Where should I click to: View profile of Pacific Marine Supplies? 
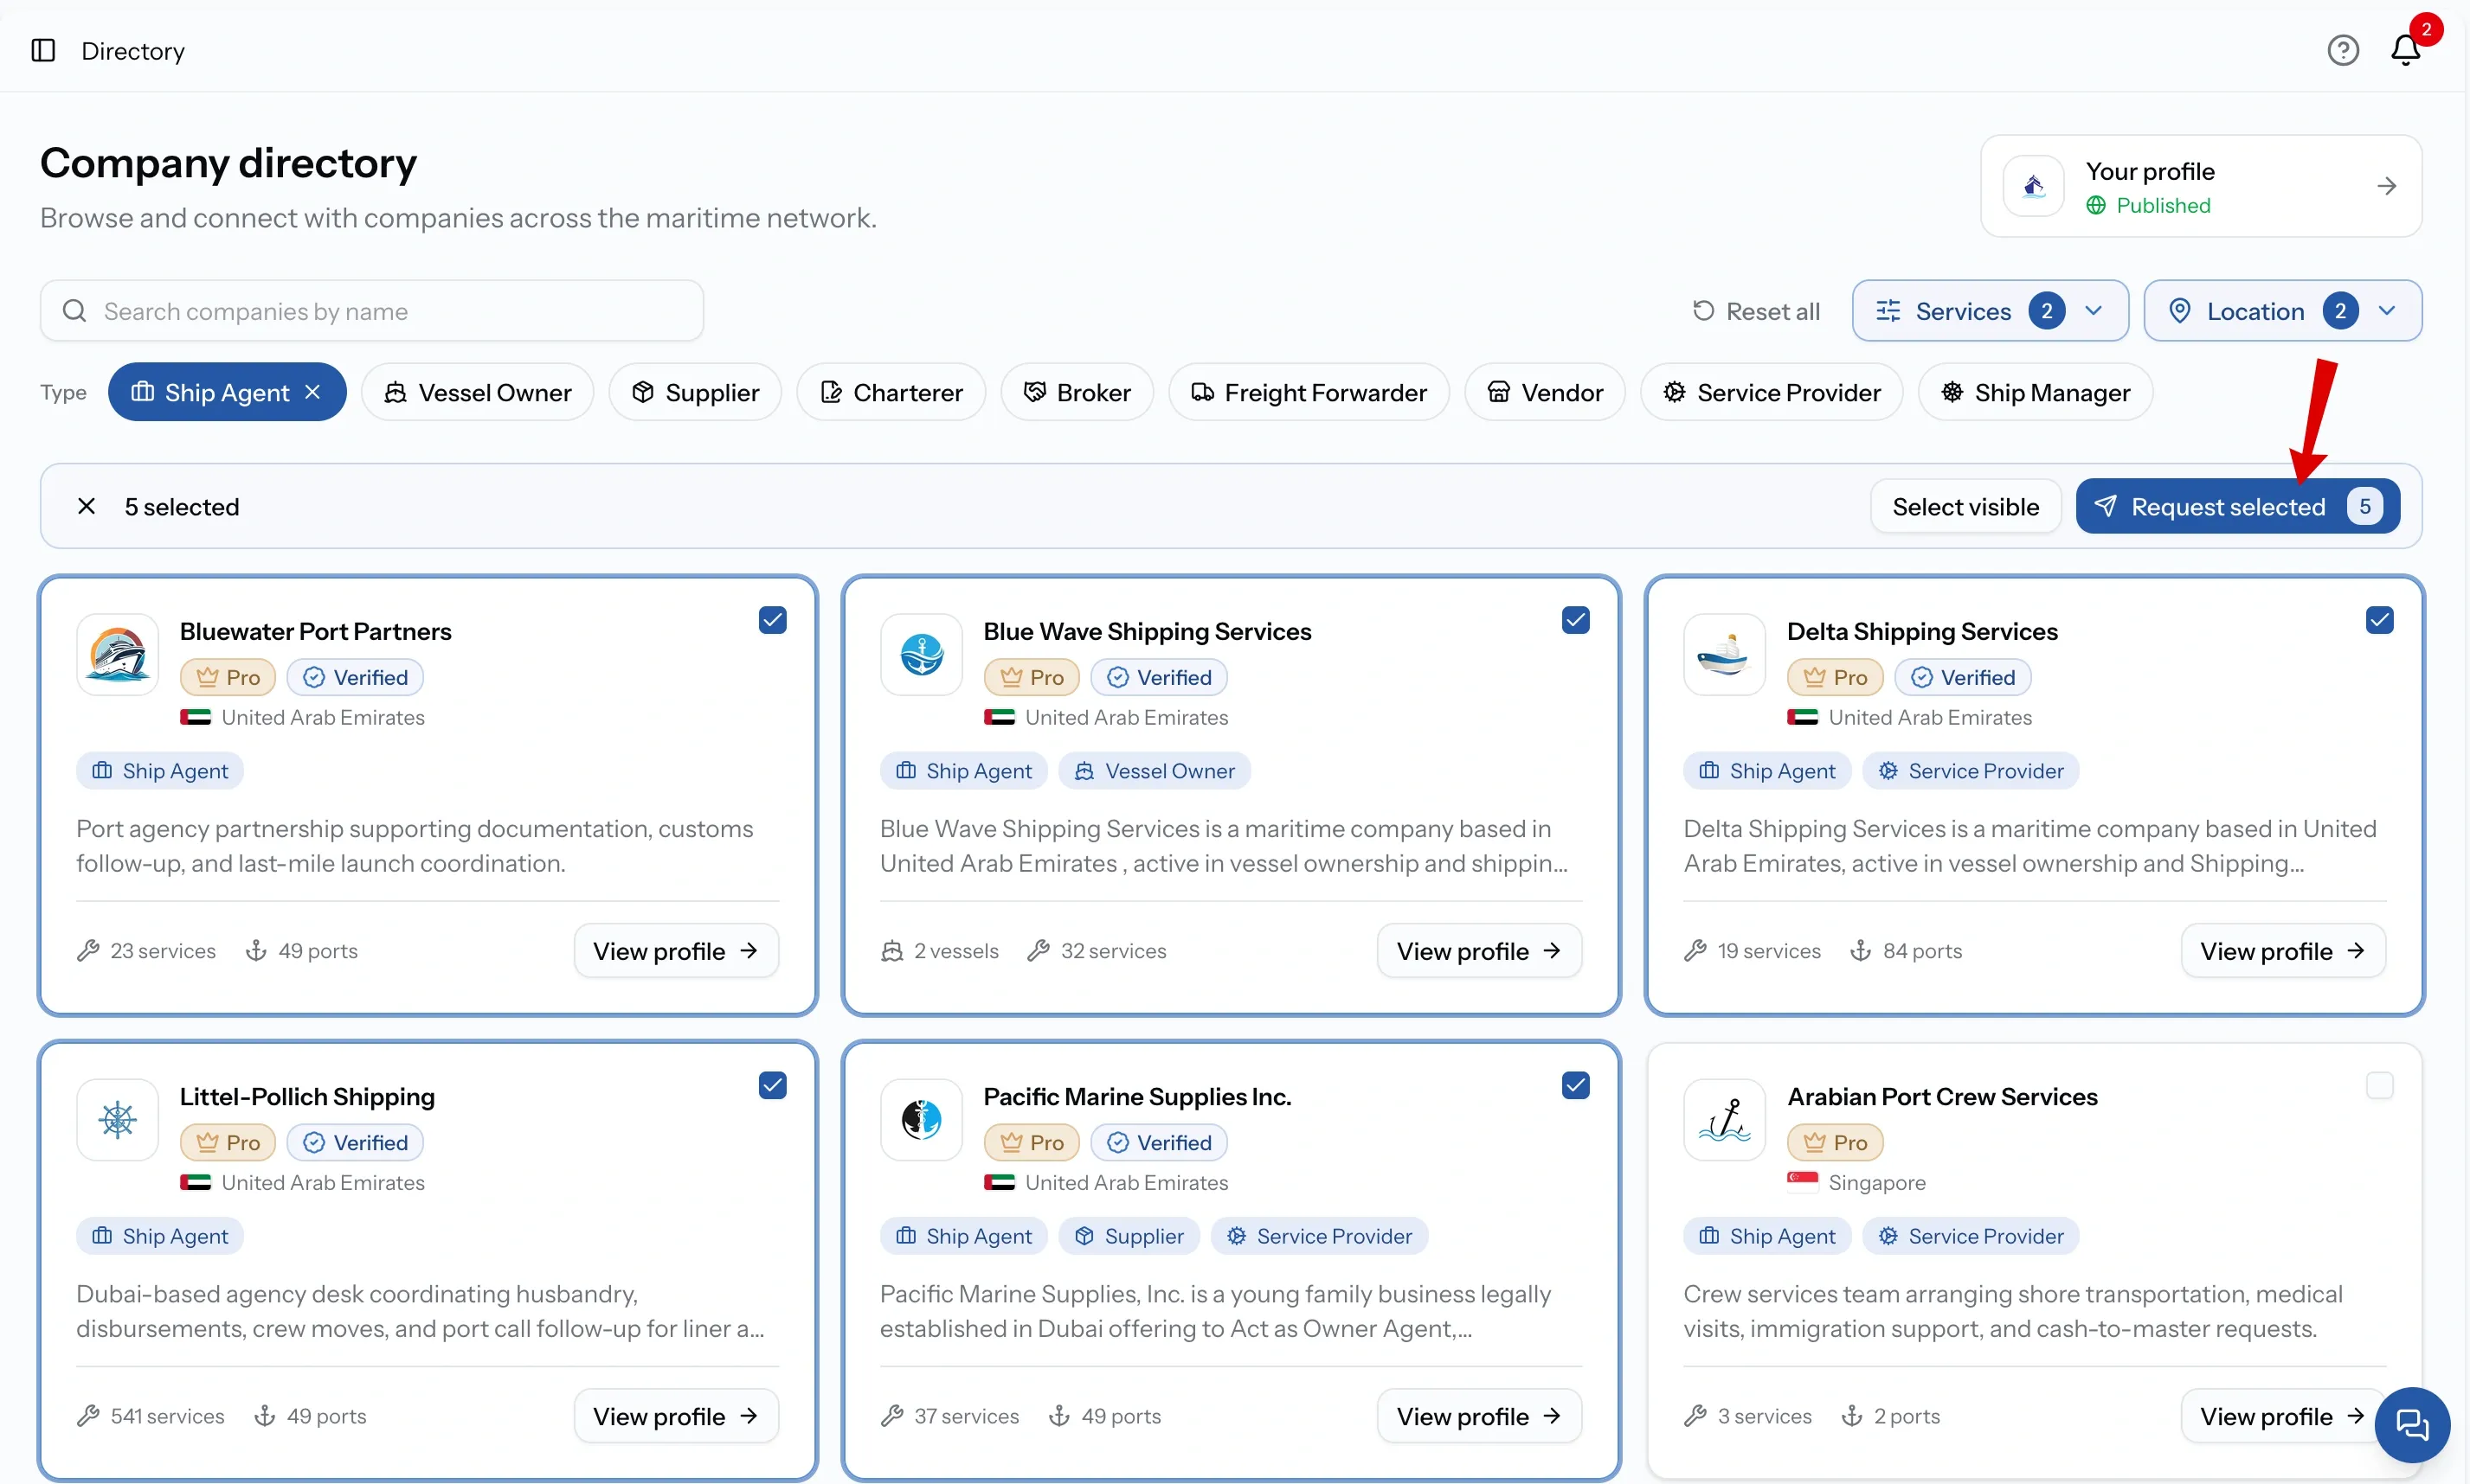coord(1478,1416)
